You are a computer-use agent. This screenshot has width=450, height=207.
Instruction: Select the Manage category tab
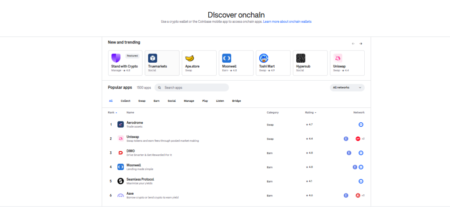click(189, 101)
